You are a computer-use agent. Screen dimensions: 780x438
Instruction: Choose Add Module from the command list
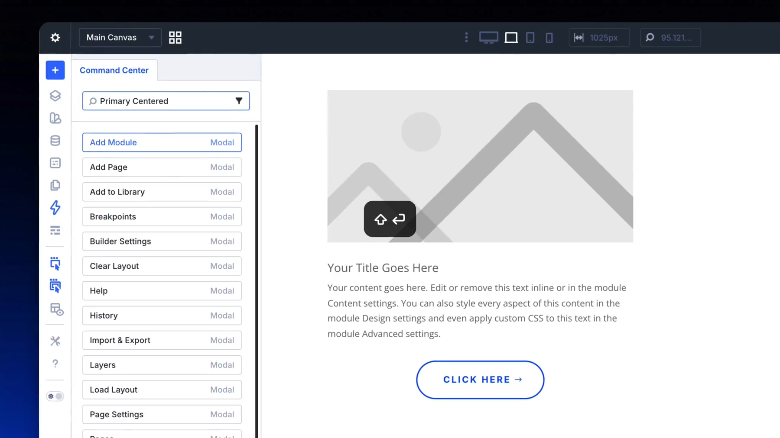(162, 142)
